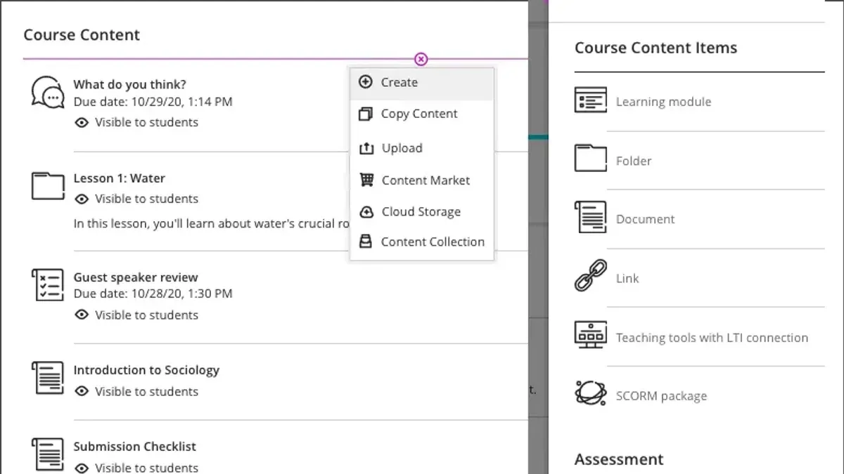Image resolution: width=844 pixels, height=474 pixels.
Task: Click the SCORM package planet icon
Action: tap(590, 393)
